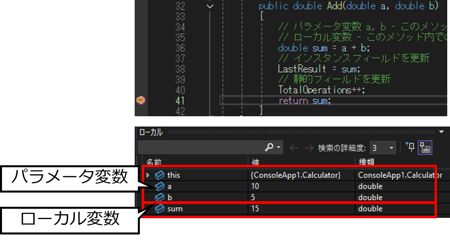Click the 種類 column header
This screenshot has width=450, height=240.
(x=366, y=162)
